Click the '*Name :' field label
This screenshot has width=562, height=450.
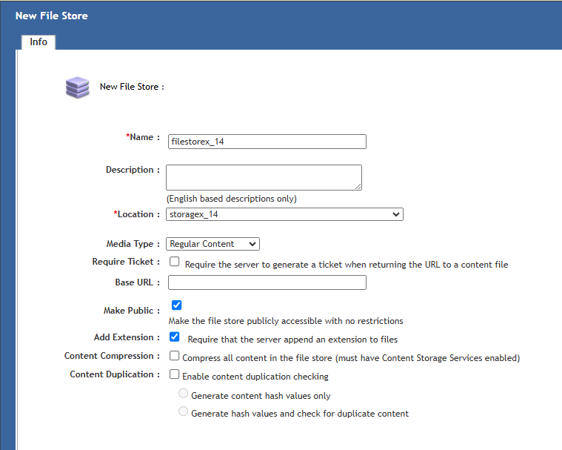pyautogui.click(x=143, y=137)
